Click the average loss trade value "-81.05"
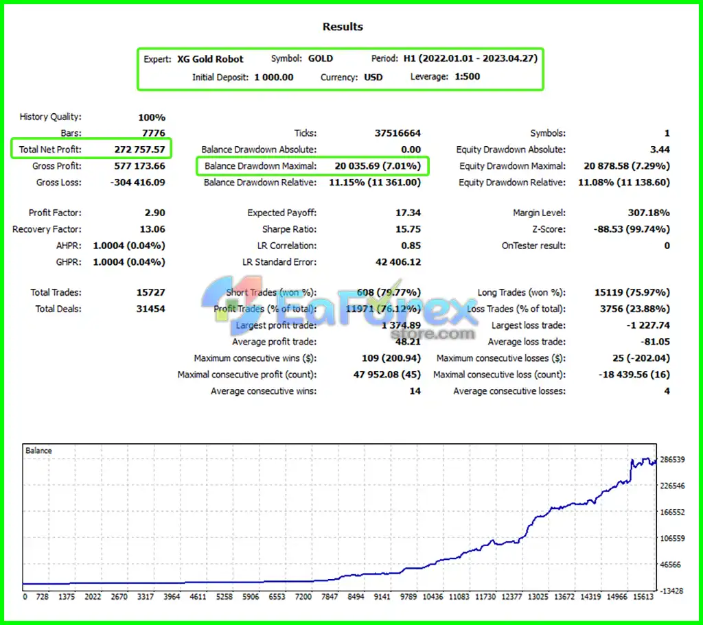The image size is (703, 625). tap(655, 342)
